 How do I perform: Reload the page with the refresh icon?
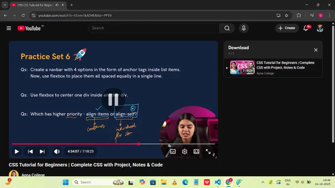[23, 15]
